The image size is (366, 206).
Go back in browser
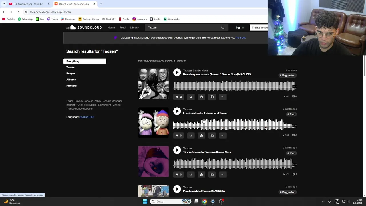(x=4, y=12)
